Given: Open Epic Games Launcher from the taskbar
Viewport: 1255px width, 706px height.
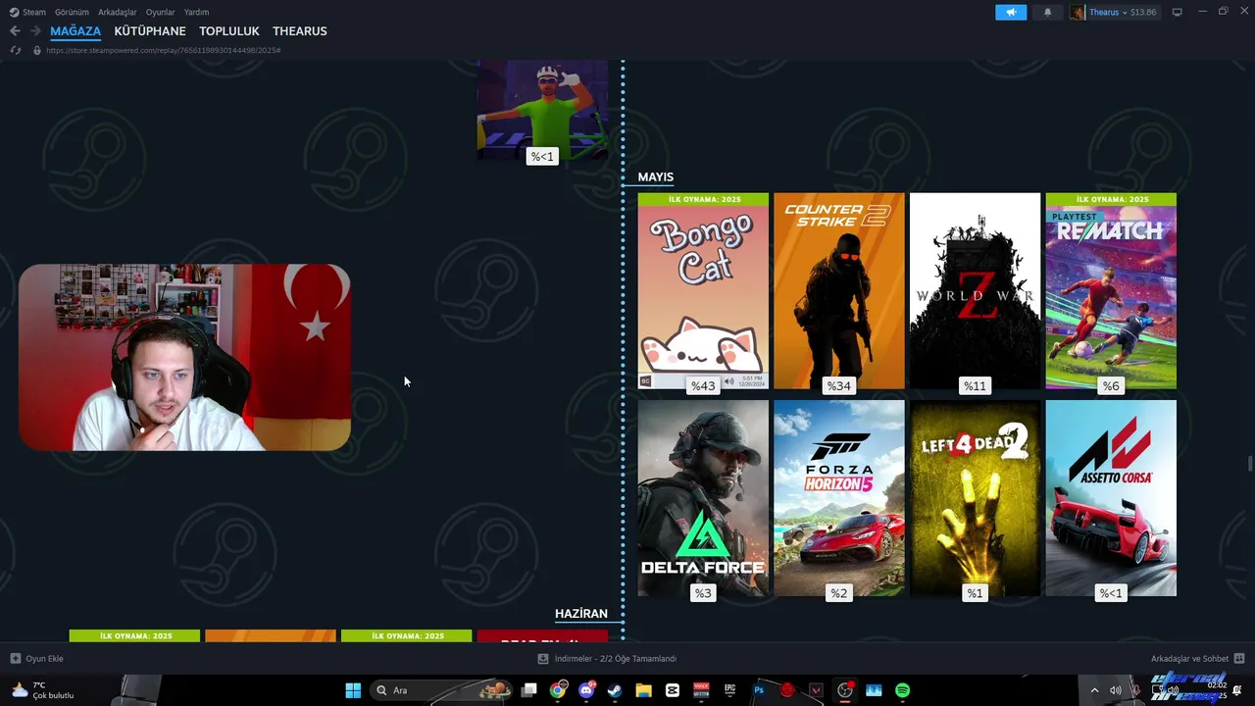Looking at the screenshot, I should 729,690.
